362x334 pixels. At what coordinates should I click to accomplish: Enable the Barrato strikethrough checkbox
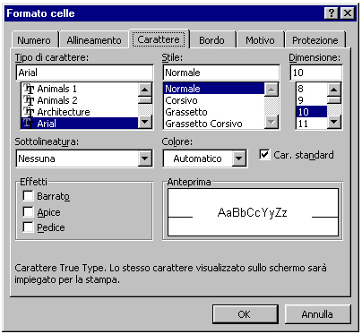[x=28, y=196]
